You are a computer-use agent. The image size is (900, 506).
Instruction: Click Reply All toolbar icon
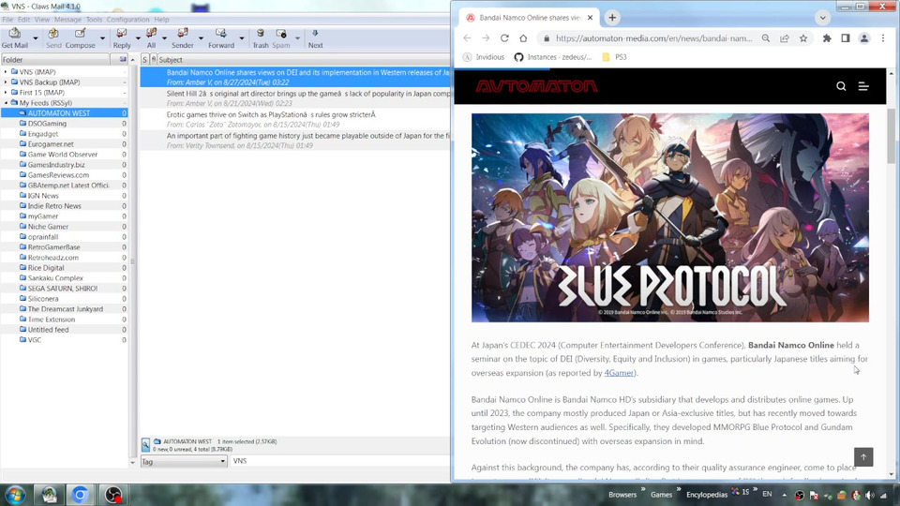click(x=151, y=38)
